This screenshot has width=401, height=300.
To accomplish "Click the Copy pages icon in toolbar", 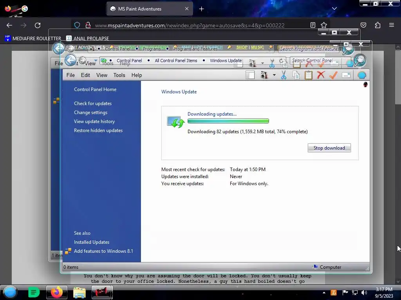I will tap(296, 75).
